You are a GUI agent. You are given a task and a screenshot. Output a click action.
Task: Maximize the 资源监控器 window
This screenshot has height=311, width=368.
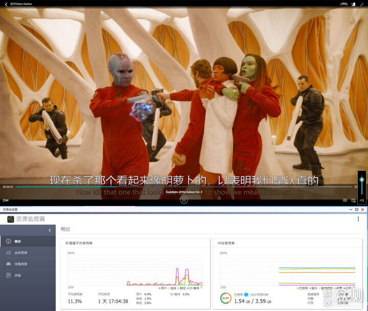pos(357,210)
